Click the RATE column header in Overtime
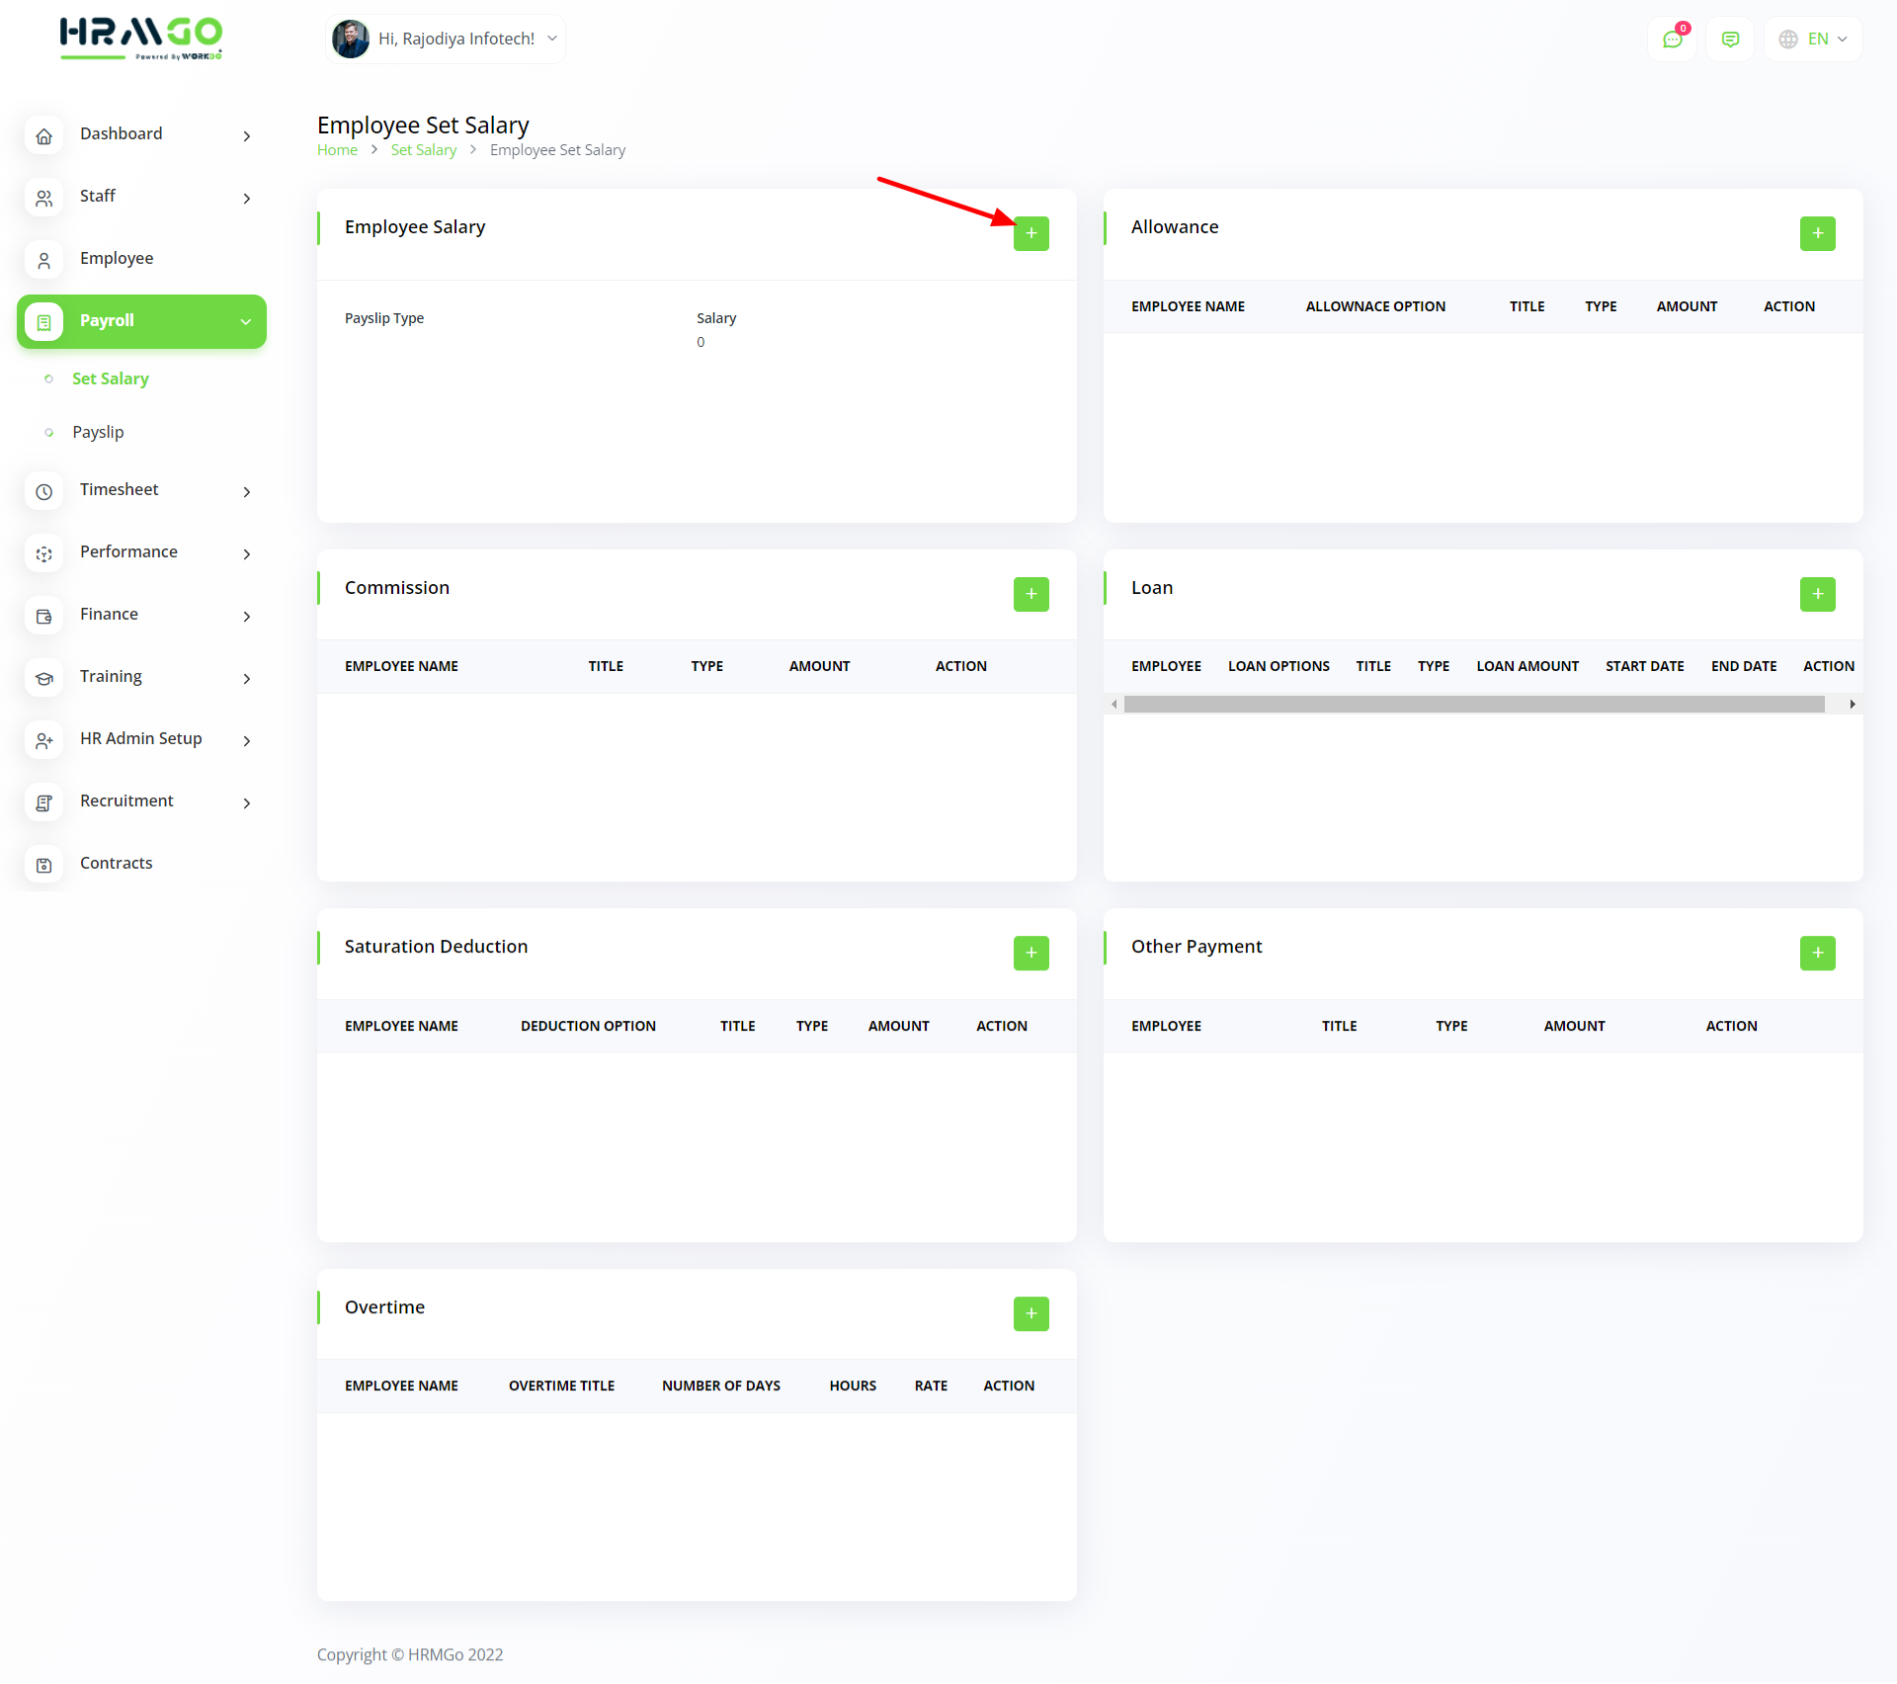This screenshot has height=1684, width=1897. (x=931, y=1386)
